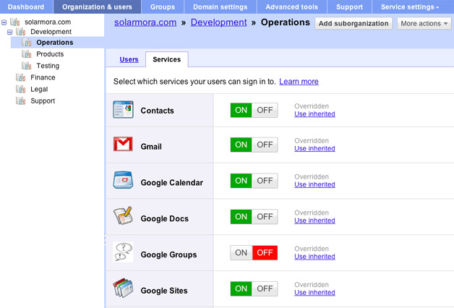
Task: Use inherited setting for Google Groups
Action: pyautogui.click(x=314, y=257)
